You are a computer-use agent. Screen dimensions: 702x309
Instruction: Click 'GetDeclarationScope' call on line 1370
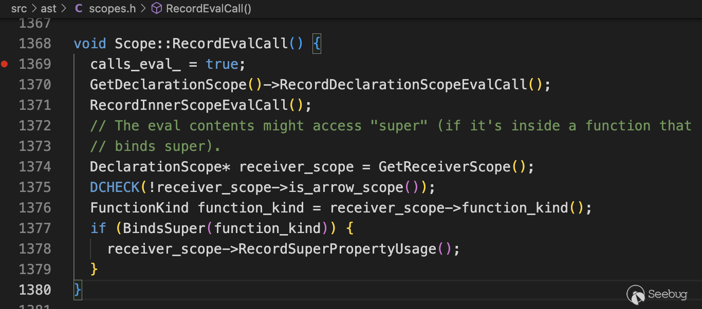click(169, 85)
